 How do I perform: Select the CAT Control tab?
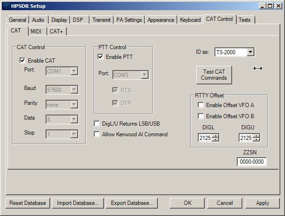coord(220,19)
